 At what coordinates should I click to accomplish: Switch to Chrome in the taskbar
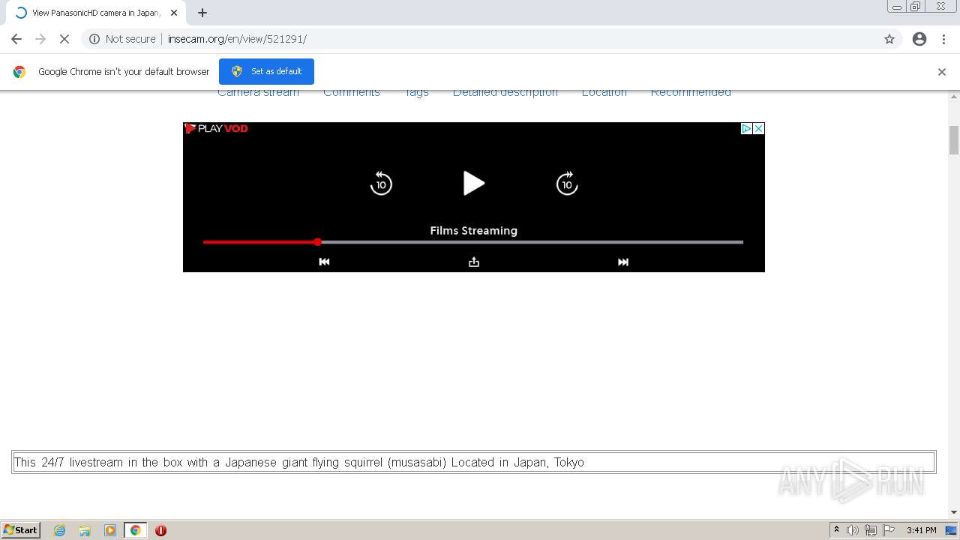coord(136,530)
